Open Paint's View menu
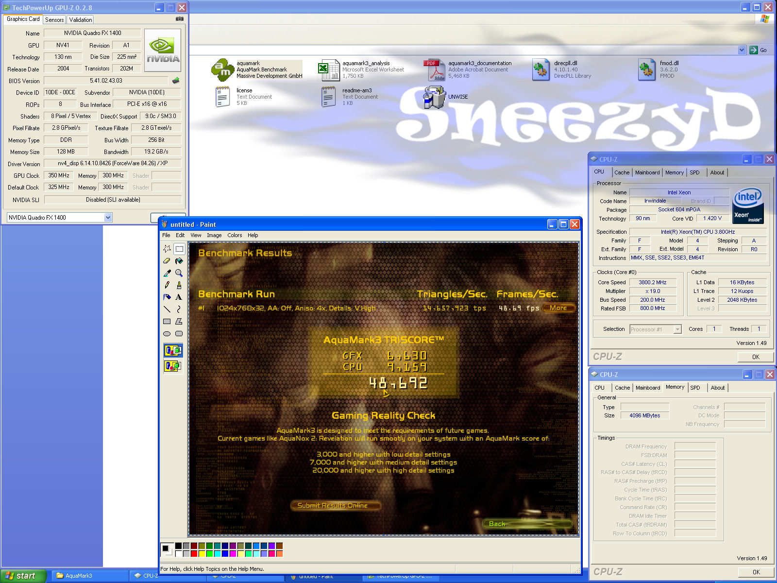Viewport: 777px width, 583px height. (x=196, y=235)
